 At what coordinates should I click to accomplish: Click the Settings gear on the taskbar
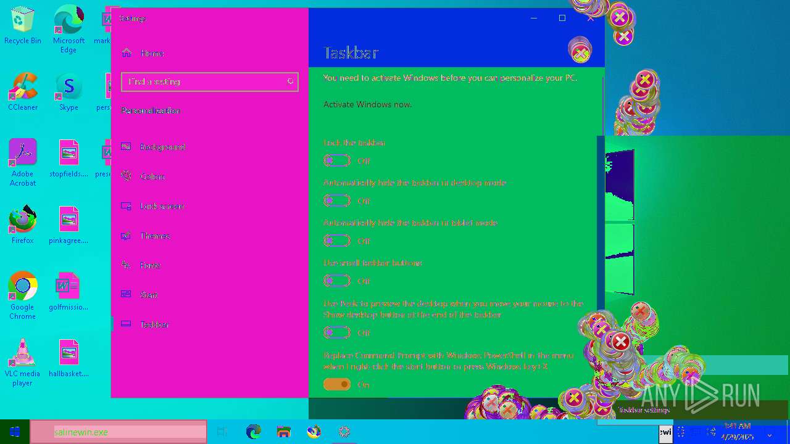(x=344, y=432)
